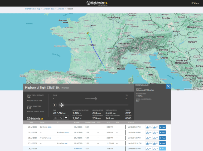Viewport: 203px width, 151px height.
Task: Click flight time 1:59 in Arcachon row
Action: (x=87, y=138)
